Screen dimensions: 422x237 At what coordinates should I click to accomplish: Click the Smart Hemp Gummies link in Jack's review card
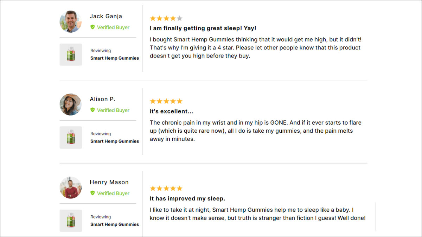(114, 58)
